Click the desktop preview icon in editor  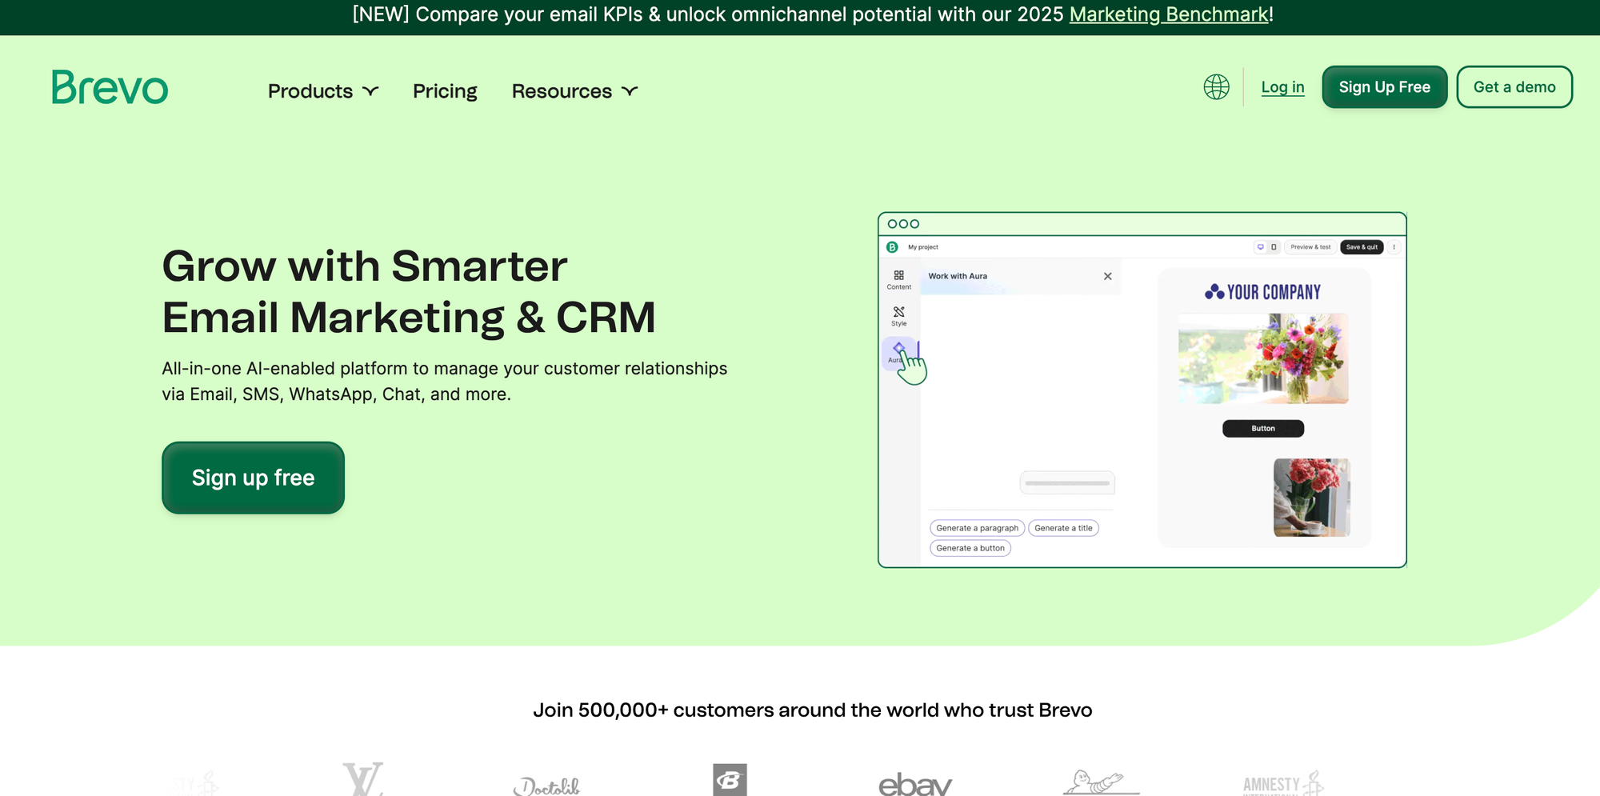(x=1261, y=247)
